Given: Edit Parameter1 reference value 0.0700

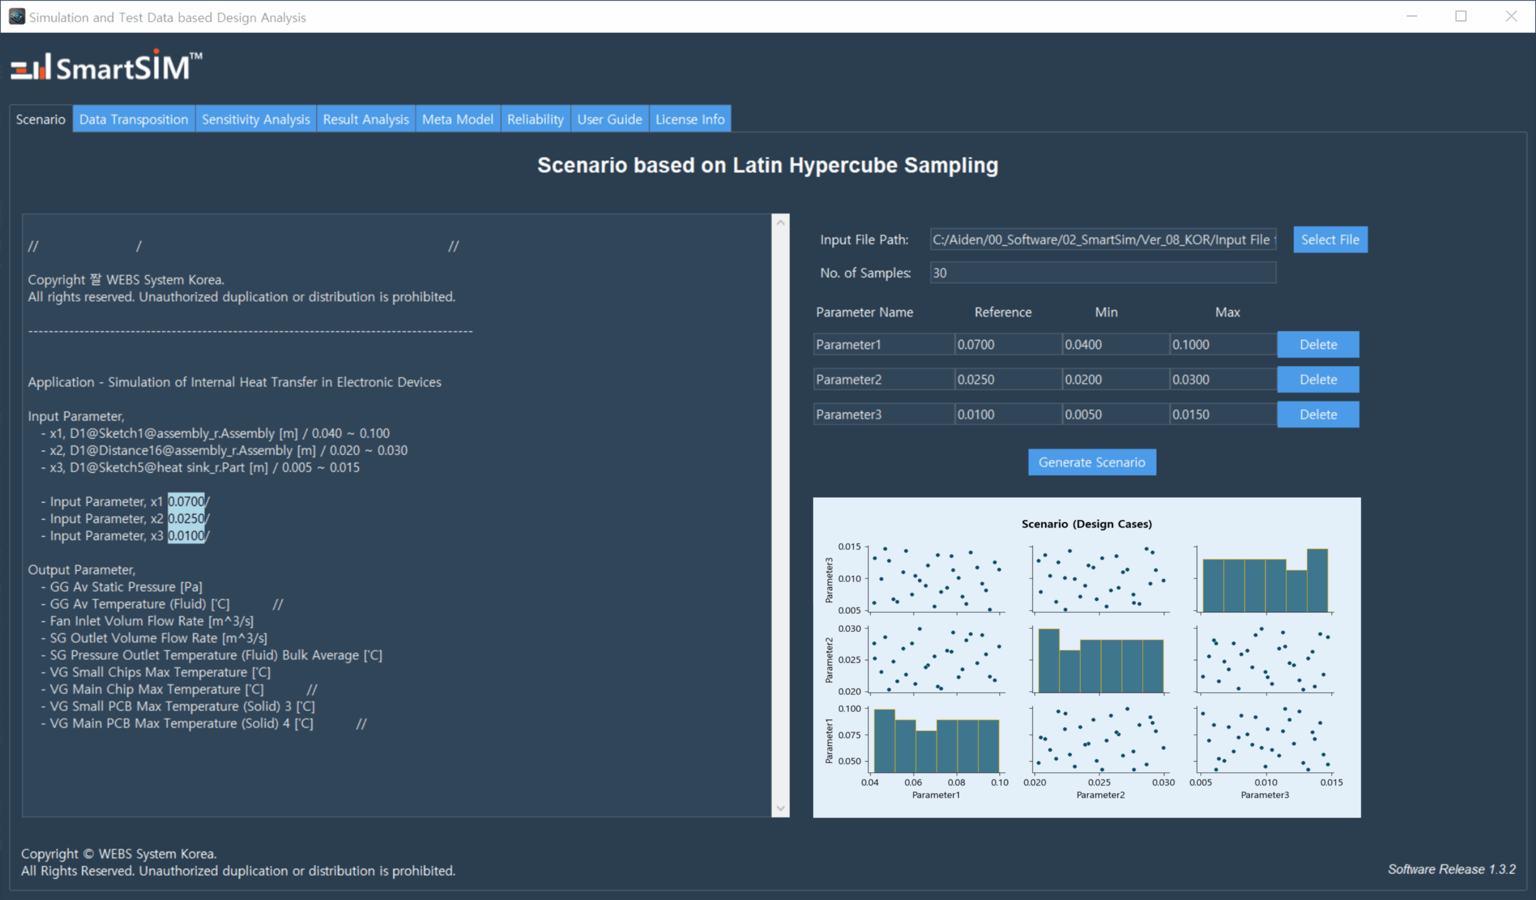Looking at the screenshot, I should tap(1008, 344).
